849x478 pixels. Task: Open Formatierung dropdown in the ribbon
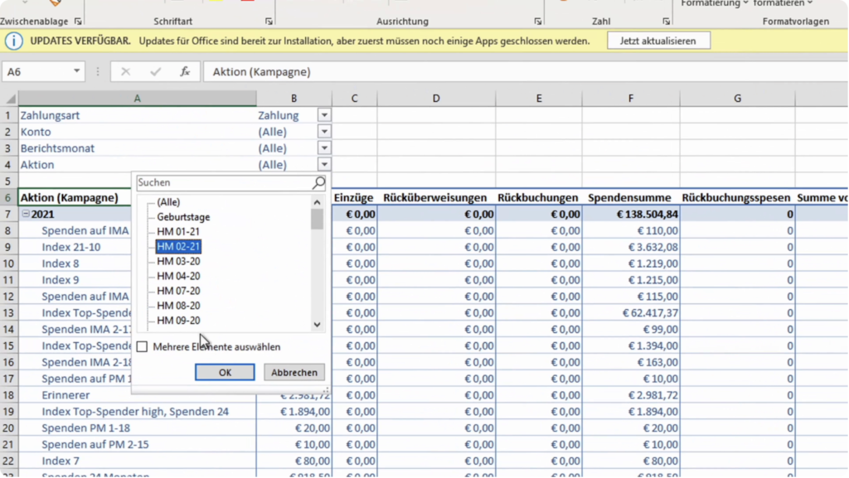click(715, 4)
